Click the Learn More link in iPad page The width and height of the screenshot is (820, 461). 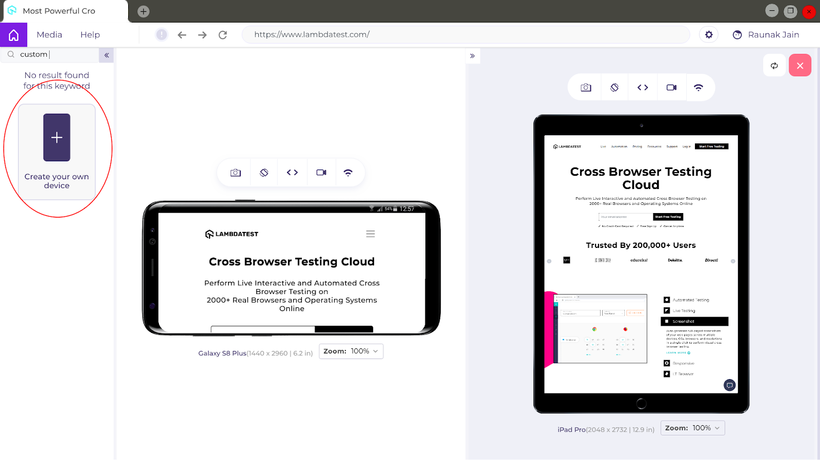tap(679, 353)
